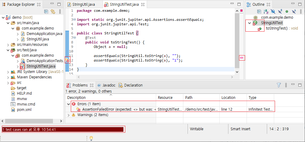
Task: Sort Problems by Path column header
Action: click(202, 98)
